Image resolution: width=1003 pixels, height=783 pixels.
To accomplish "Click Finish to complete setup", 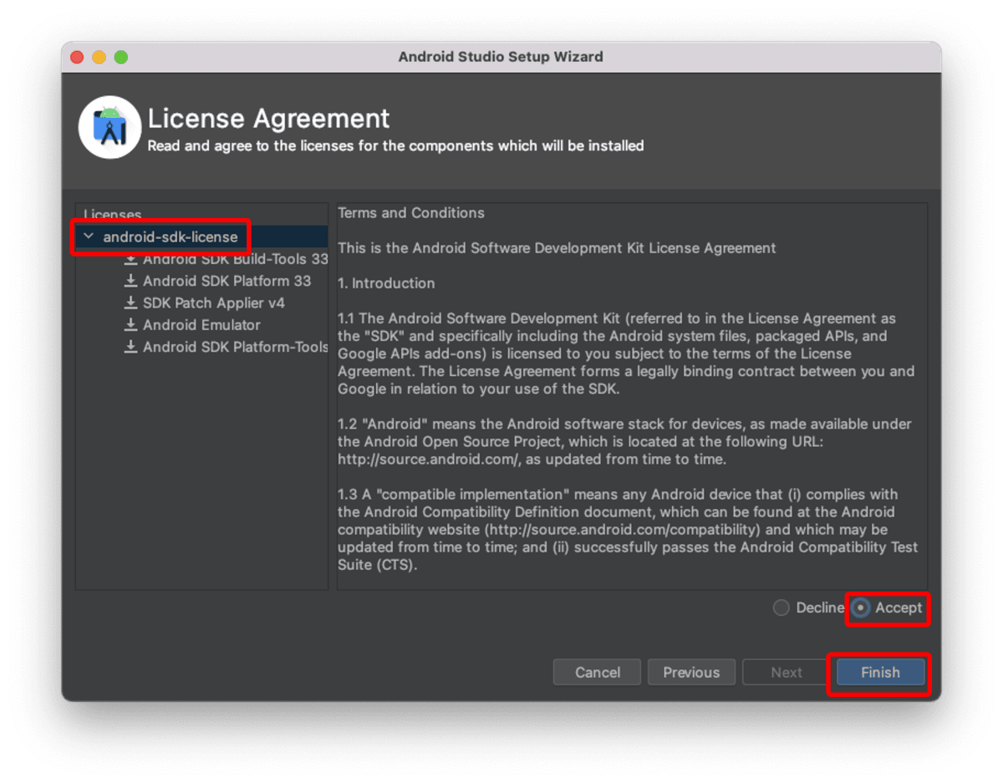I will click(881, 673).
